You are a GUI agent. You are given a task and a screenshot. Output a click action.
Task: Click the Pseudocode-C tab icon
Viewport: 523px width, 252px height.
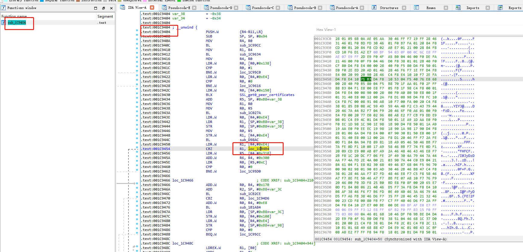[248, 7]
